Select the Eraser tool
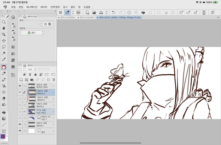The width and height of the screenshot is (221, 145). [4, 98]
